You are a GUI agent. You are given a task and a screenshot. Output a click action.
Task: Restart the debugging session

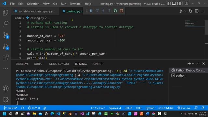[115, 11]
